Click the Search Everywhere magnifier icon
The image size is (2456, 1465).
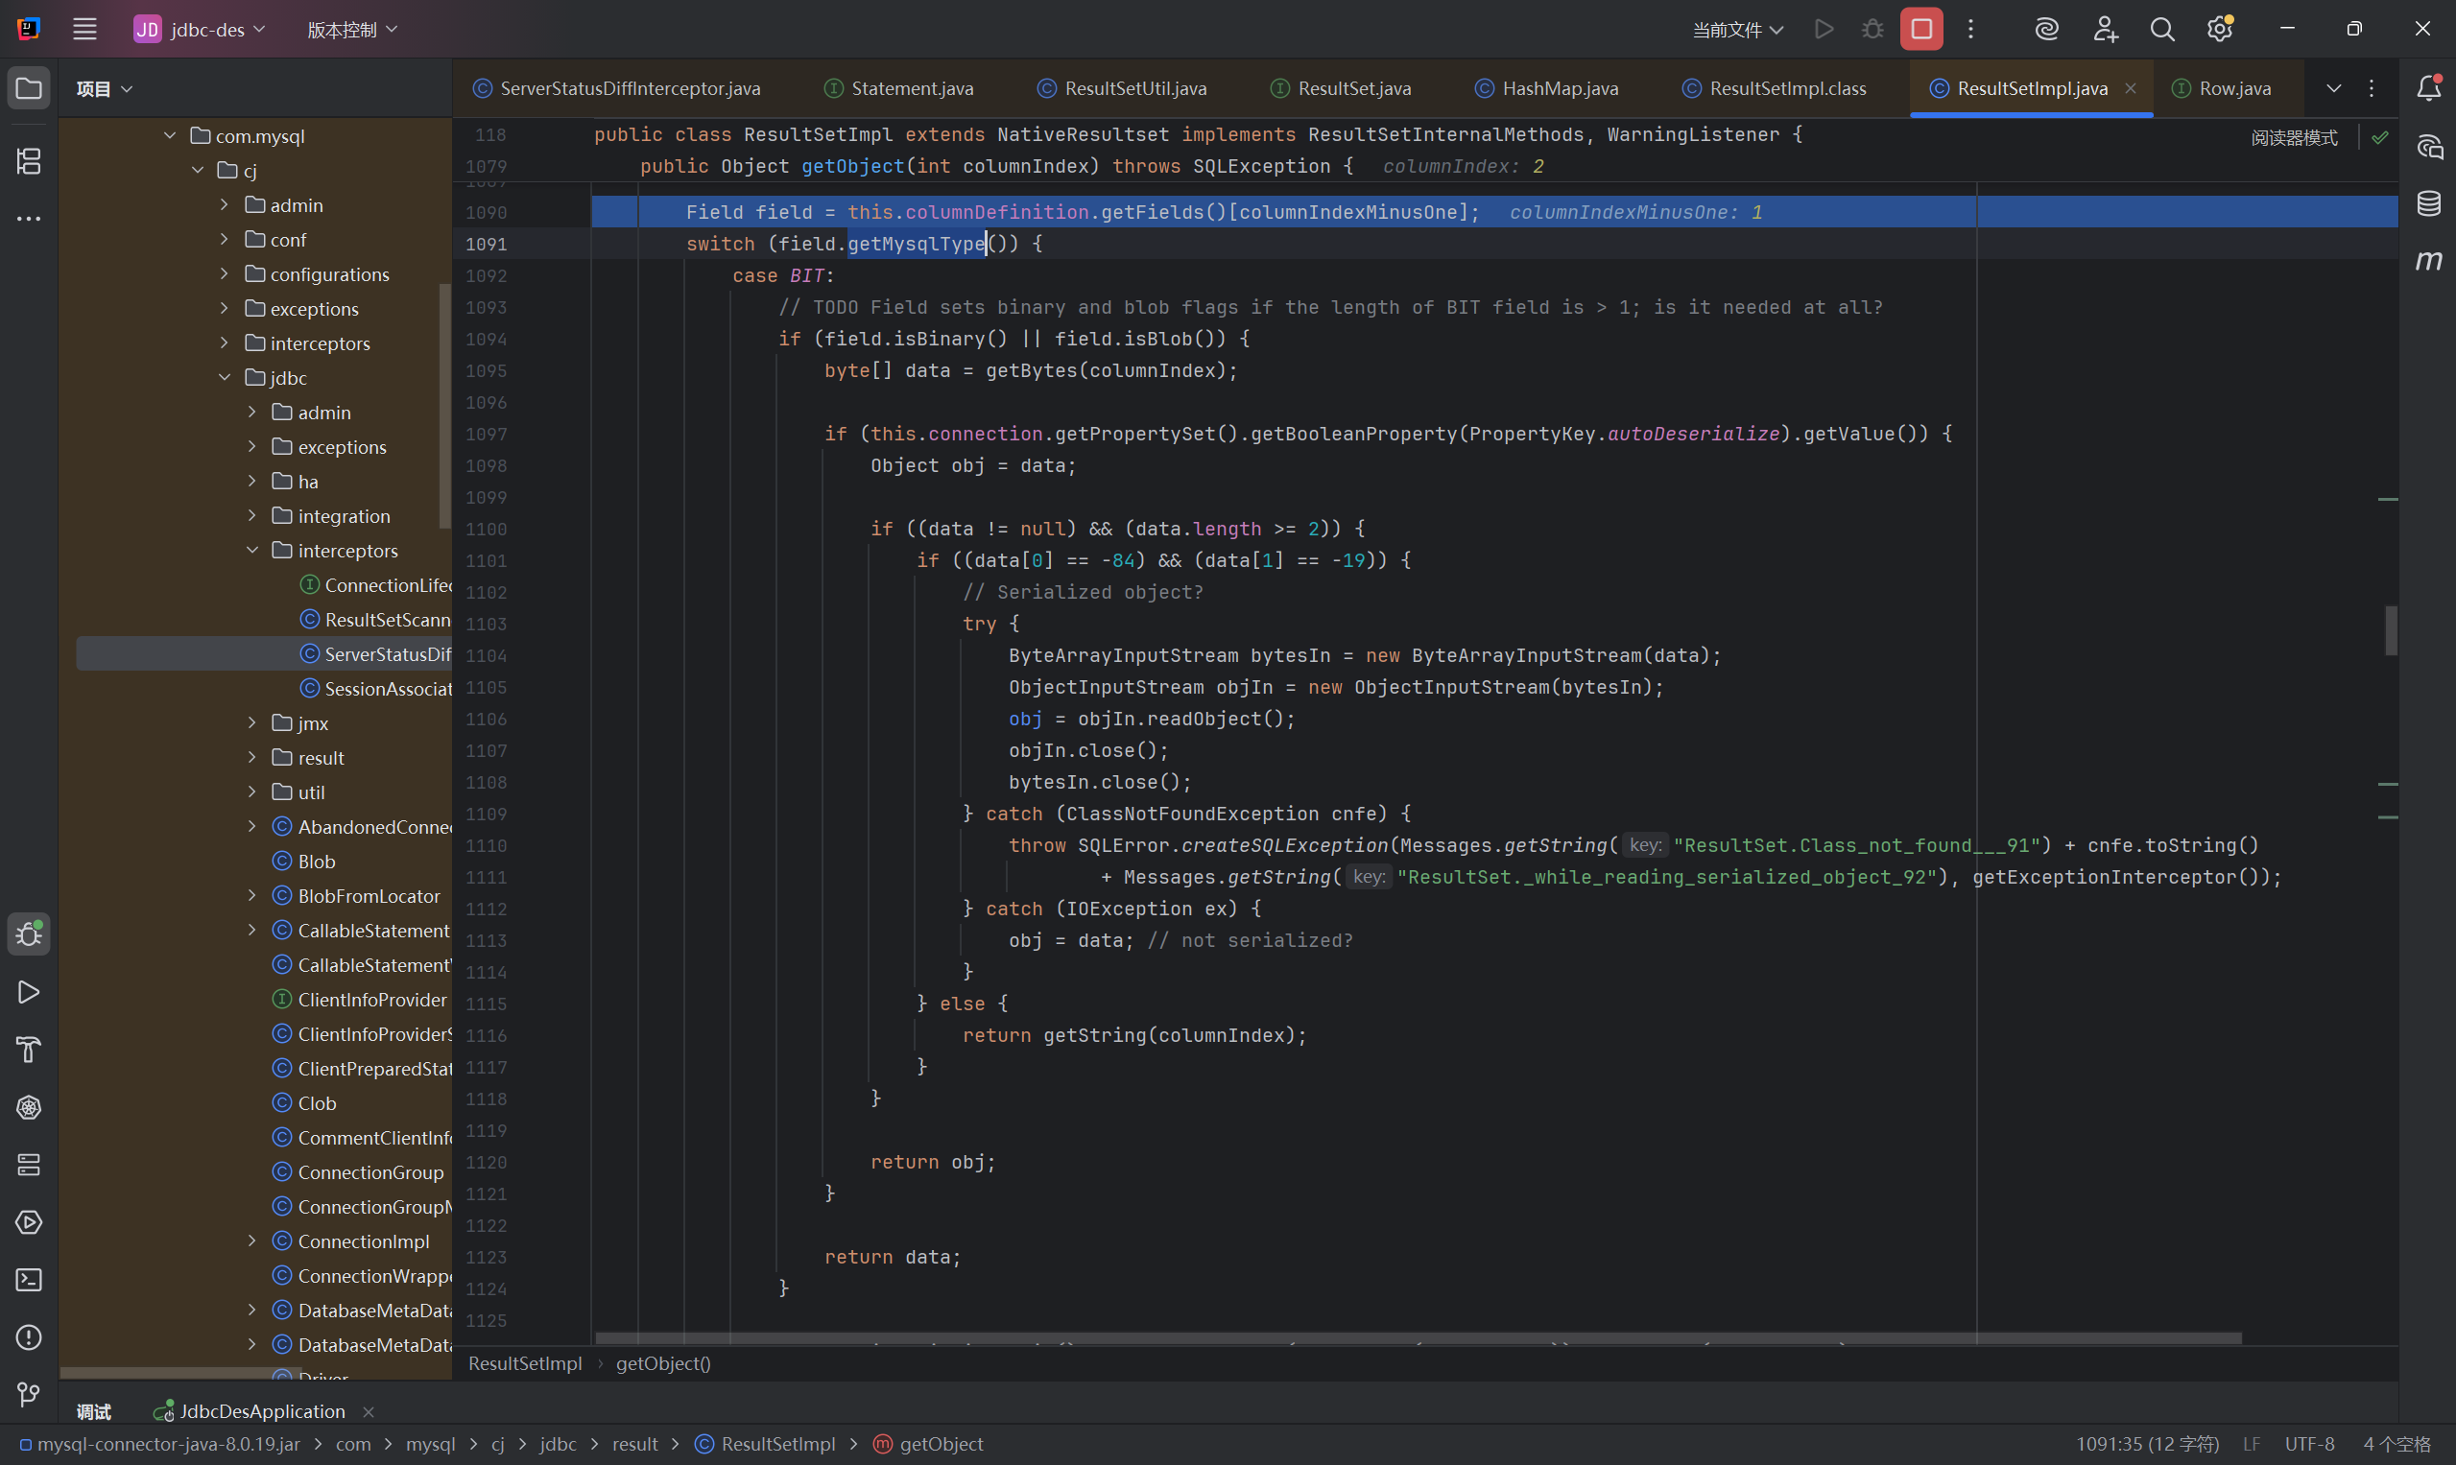pos(2161,30)
